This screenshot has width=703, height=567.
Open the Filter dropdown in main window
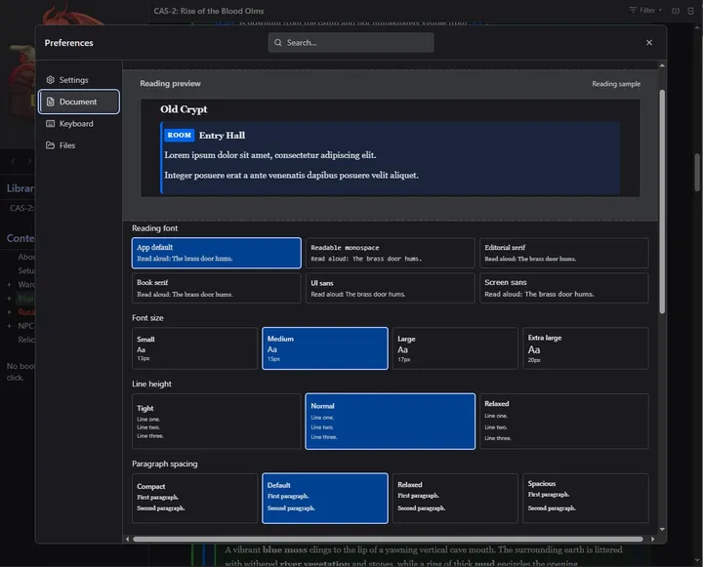645,11
